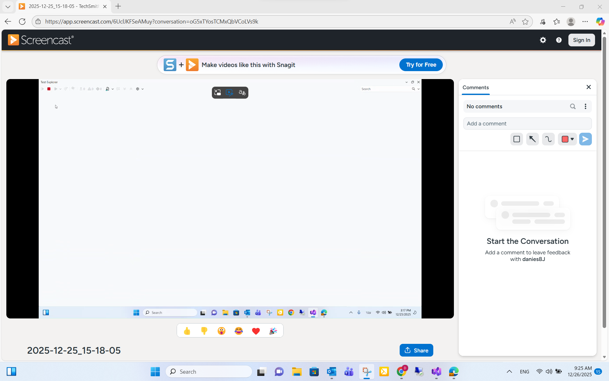Screen dimensions: 609x381
Task: Select the arrow annotation tool
Action: pyautogui.click(x=532, y=139)
